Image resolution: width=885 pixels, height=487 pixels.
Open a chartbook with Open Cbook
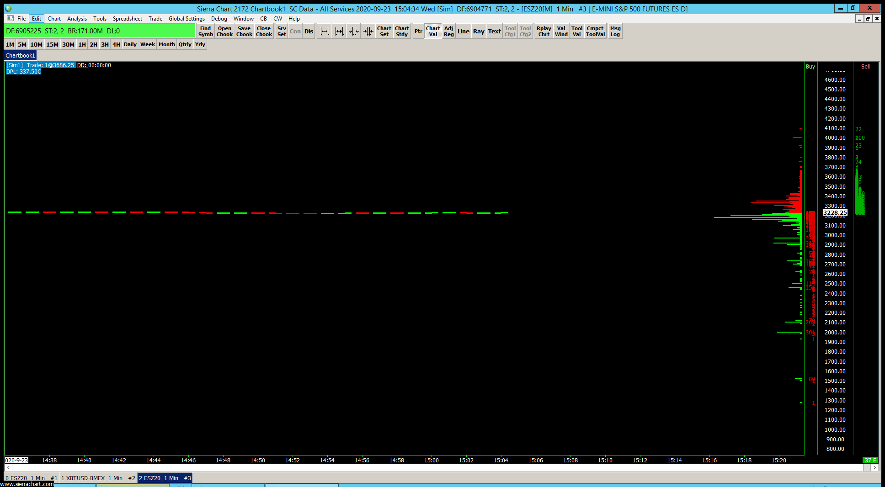(224, 31)
